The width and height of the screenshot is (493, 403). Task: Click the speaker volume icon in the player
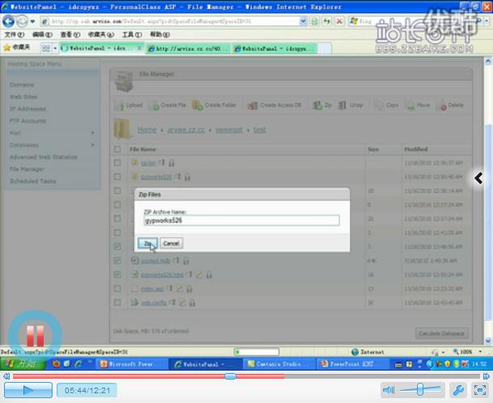click(x=389, y=390)
